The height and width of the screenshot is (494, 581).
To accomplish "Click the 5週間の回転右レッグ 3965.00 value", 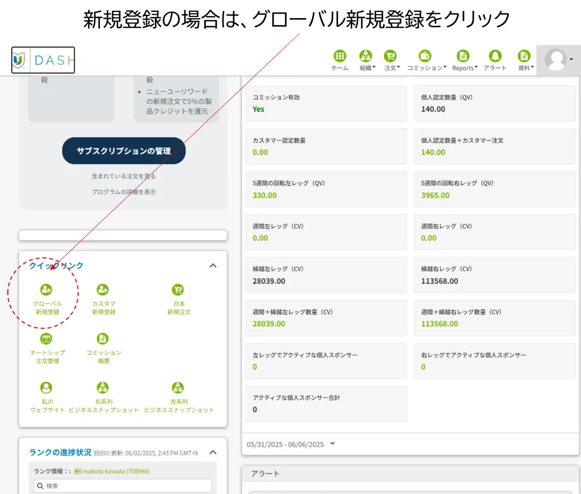I will point(435,195).
